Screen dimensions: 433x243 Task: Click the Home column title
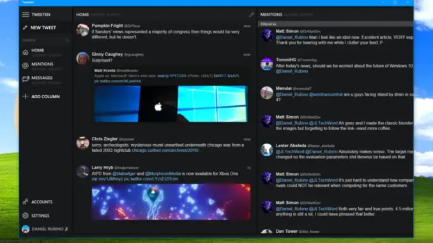(x=82, y=15)
